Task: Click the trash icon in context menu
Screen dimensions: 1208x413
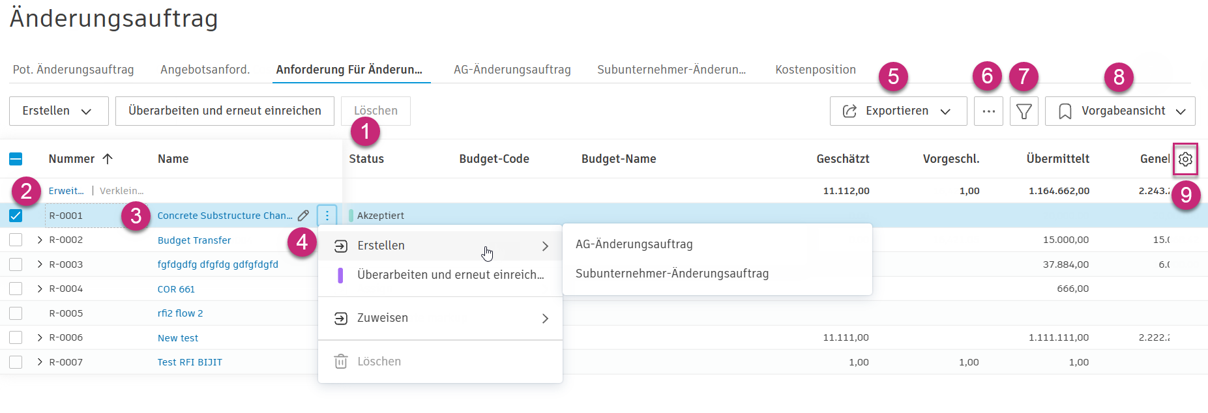Action: [x=341, y=362]
